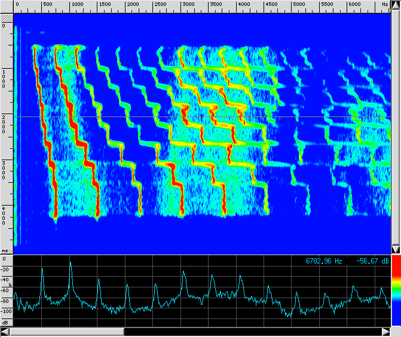
Task: Click the Hz unit label on top ruler
Action: (x=384, y=5)
